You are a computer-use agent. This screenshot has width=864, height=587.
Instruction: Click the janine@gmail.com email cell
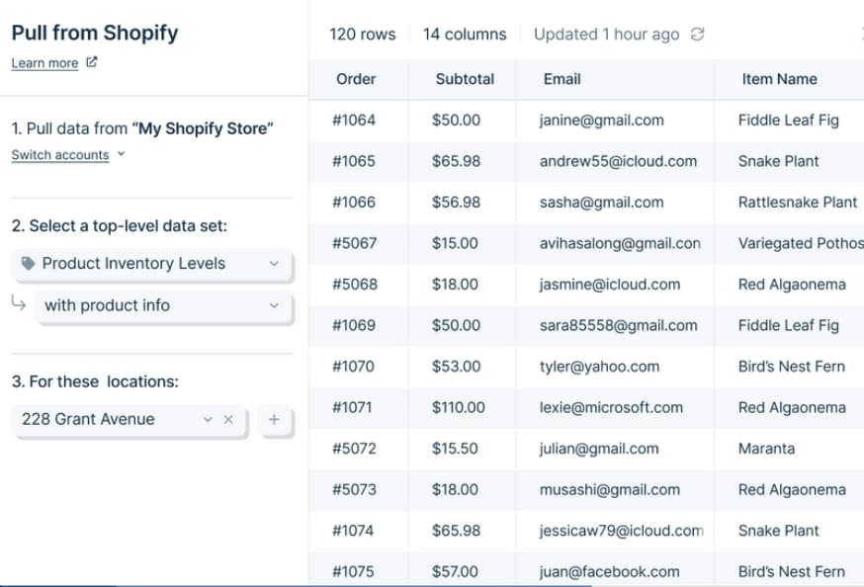(x=601, y=121)
